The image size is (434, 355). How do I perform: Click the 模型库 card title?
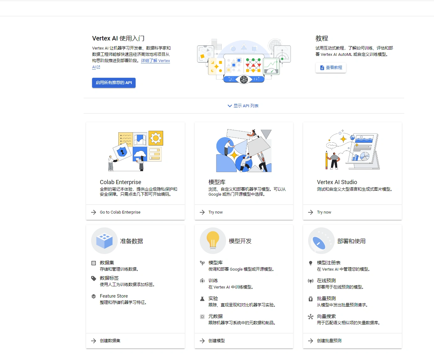point(217,182)
